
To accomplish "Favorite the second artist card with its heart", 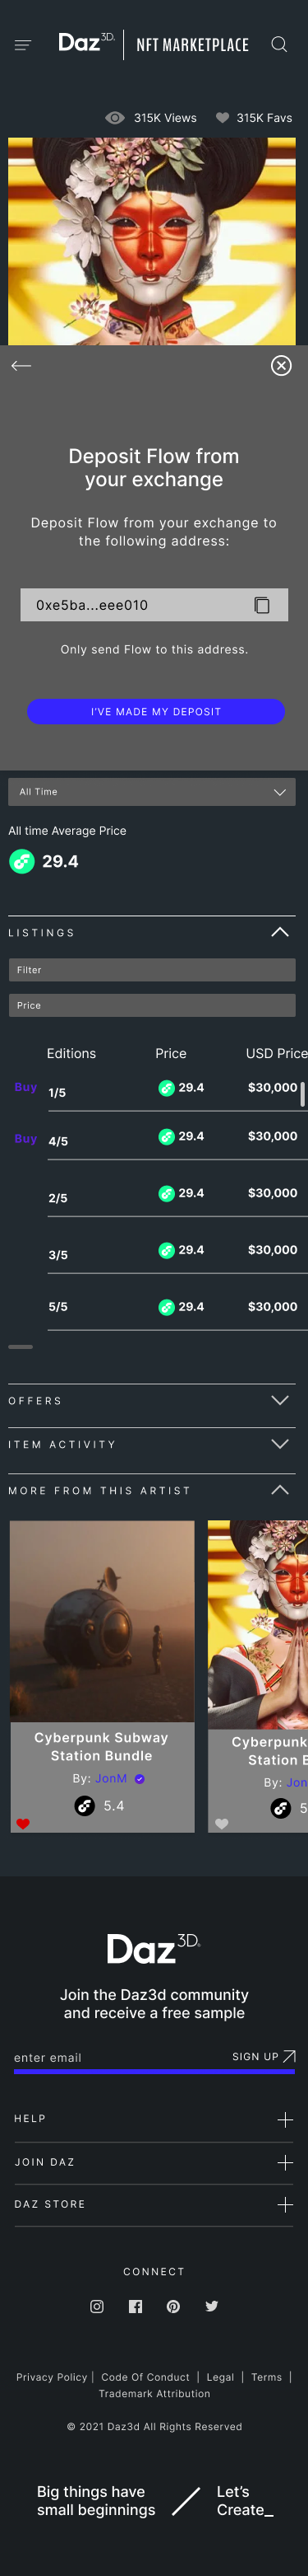I will [221, 1824].
